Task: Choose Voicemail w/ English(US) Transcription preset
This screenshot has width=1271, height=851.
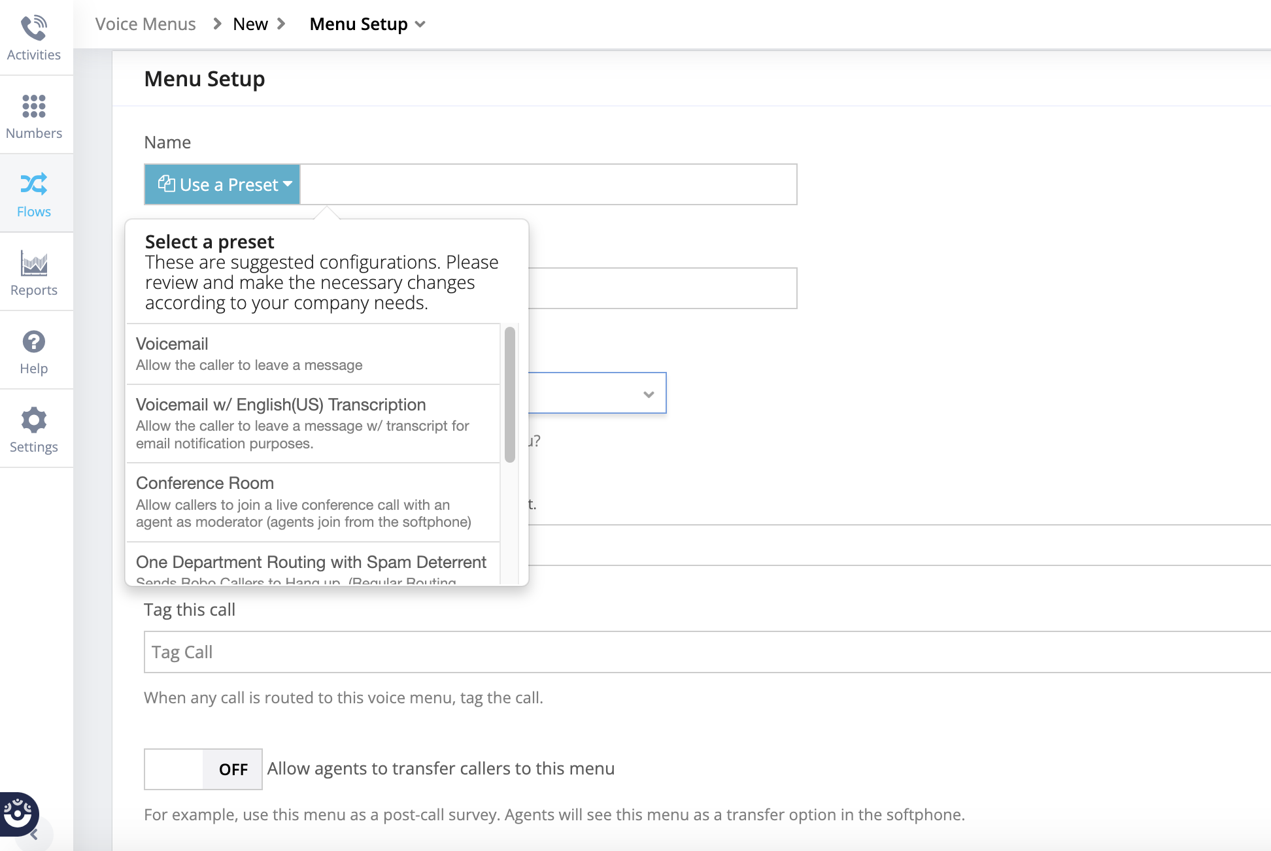Action: click(313, 423)
